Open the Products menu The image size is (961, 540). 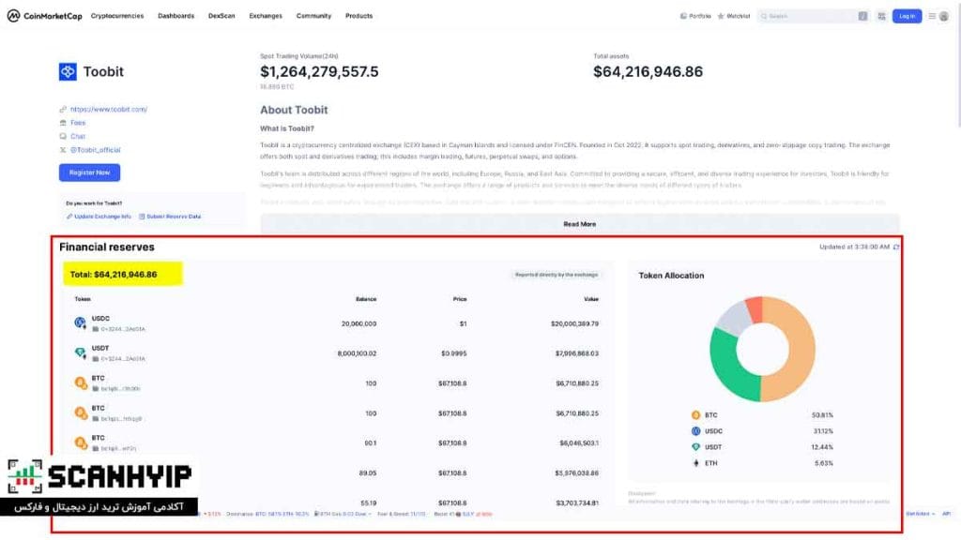point(358,16)
